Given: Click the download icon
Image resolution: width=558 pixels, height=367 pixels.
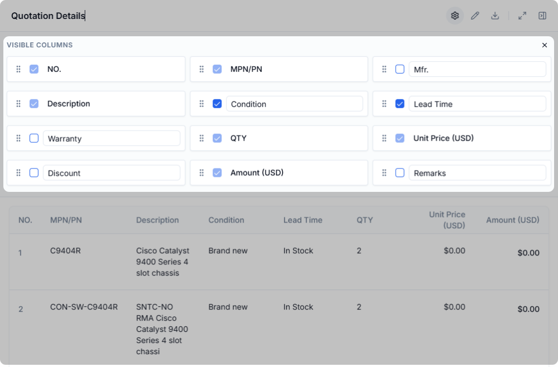Looking at the screenshot, I should pos(495,16).
